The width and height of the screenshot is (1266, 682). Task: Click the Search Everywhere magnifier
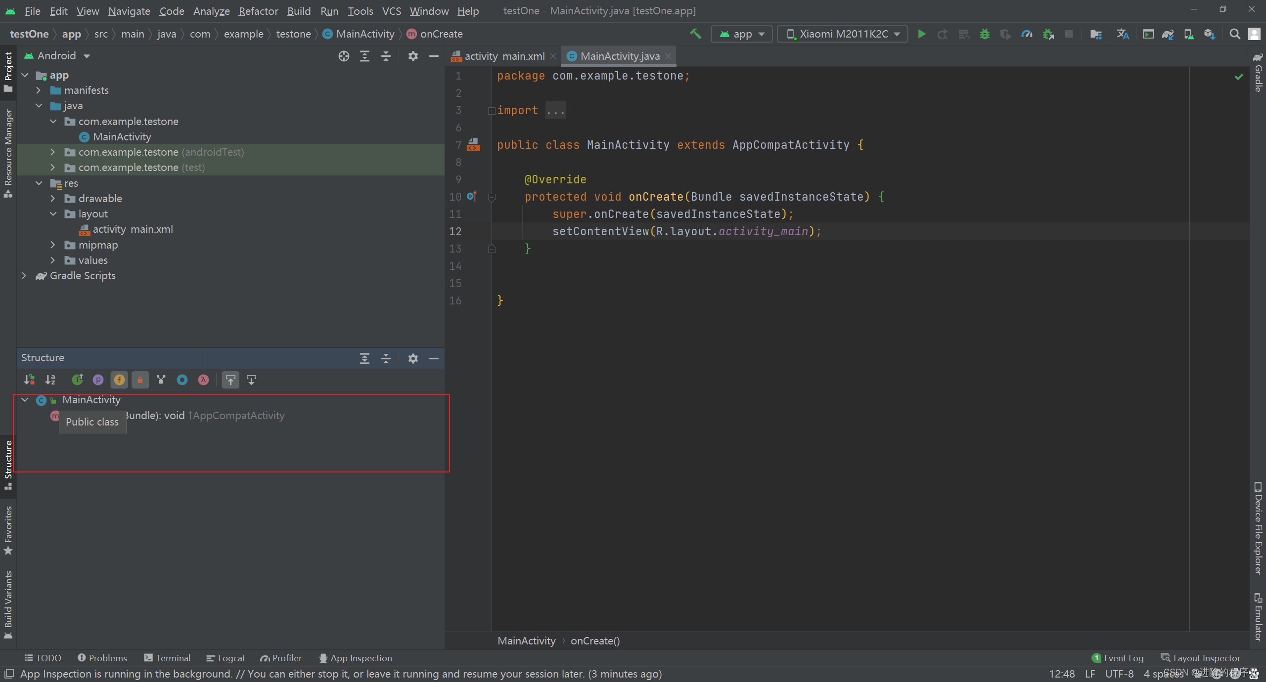(1235, 34)
